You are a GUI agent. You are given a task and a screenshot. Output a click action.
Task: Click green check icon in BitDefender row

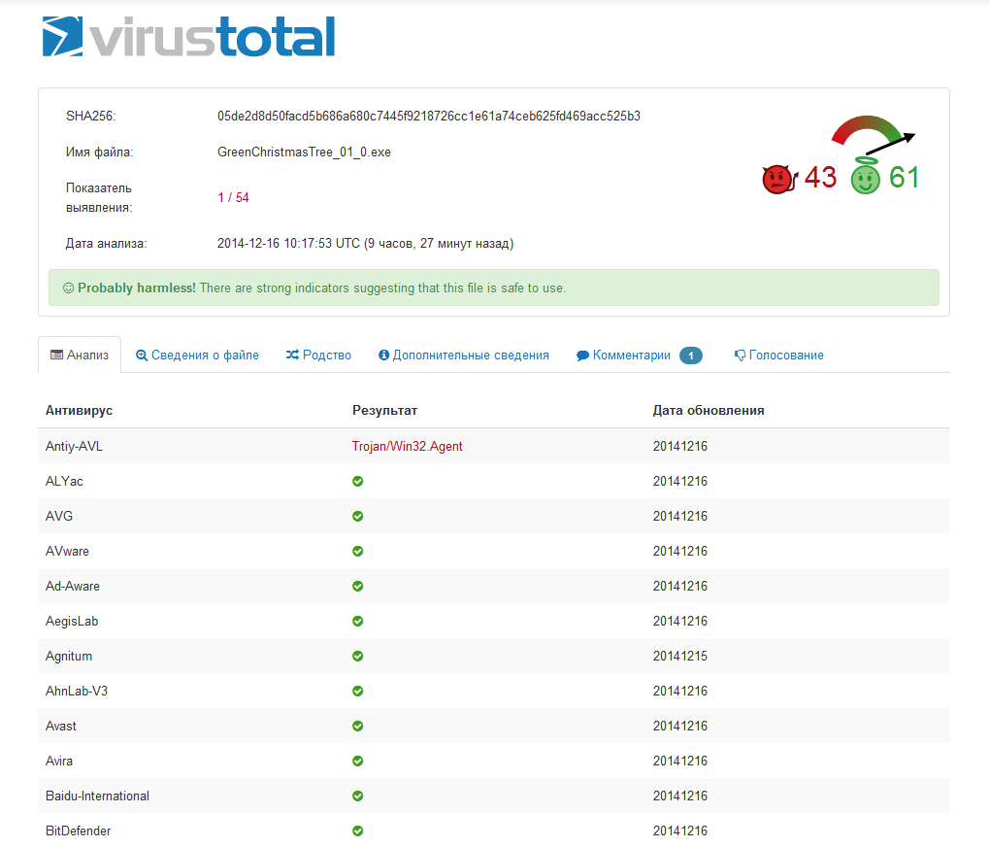358,831
